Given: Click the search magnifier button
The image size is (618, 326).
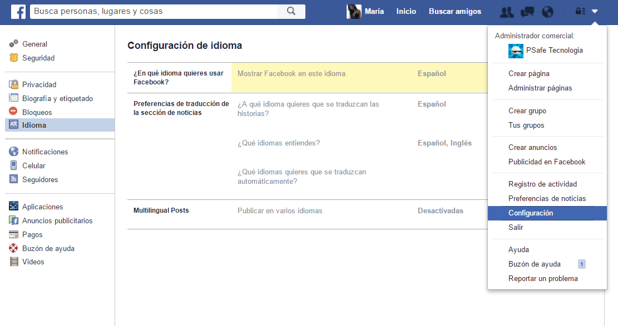Looking at the screenshot, I should point(291,11).
